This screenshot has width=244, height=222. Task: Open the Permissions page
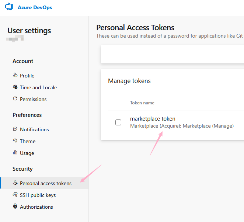33,99
